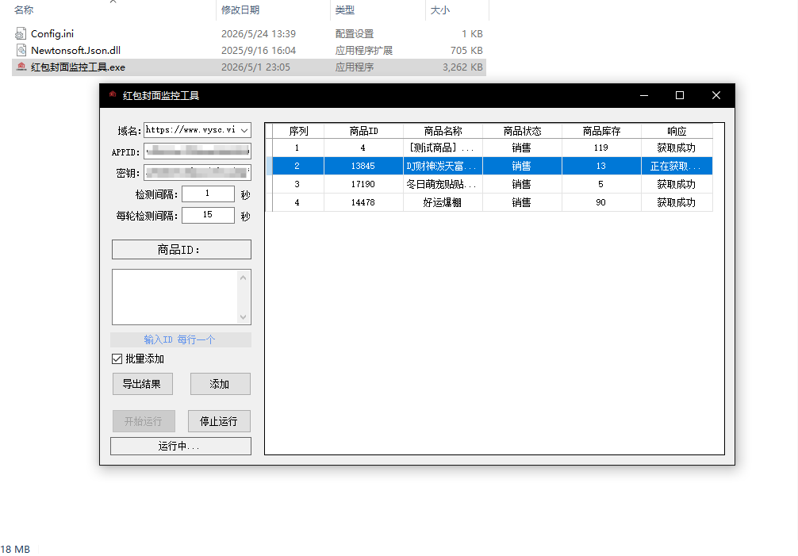
Task: Sort files by 类型 column header
Action: [344, 10]
